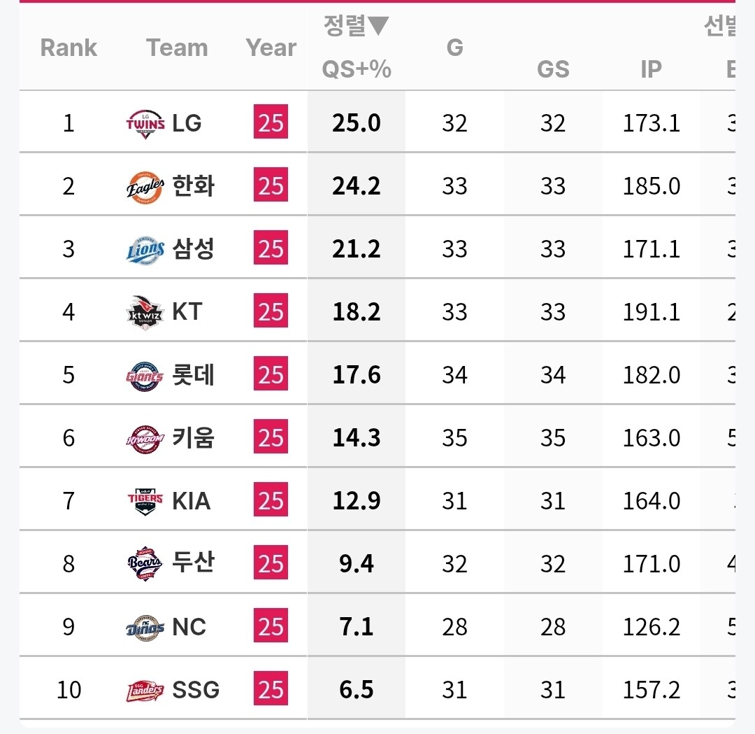Sort by the IP column header
The image size is (755, 734).
tap(651, 69)
